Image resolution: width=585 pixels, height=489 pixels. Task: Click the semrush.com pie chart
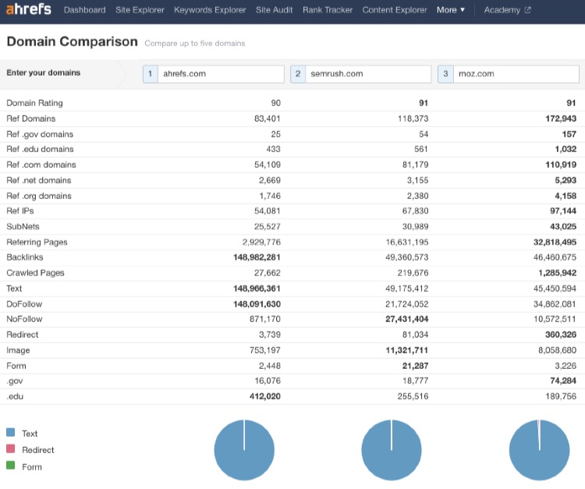click(x=392, y=450)
